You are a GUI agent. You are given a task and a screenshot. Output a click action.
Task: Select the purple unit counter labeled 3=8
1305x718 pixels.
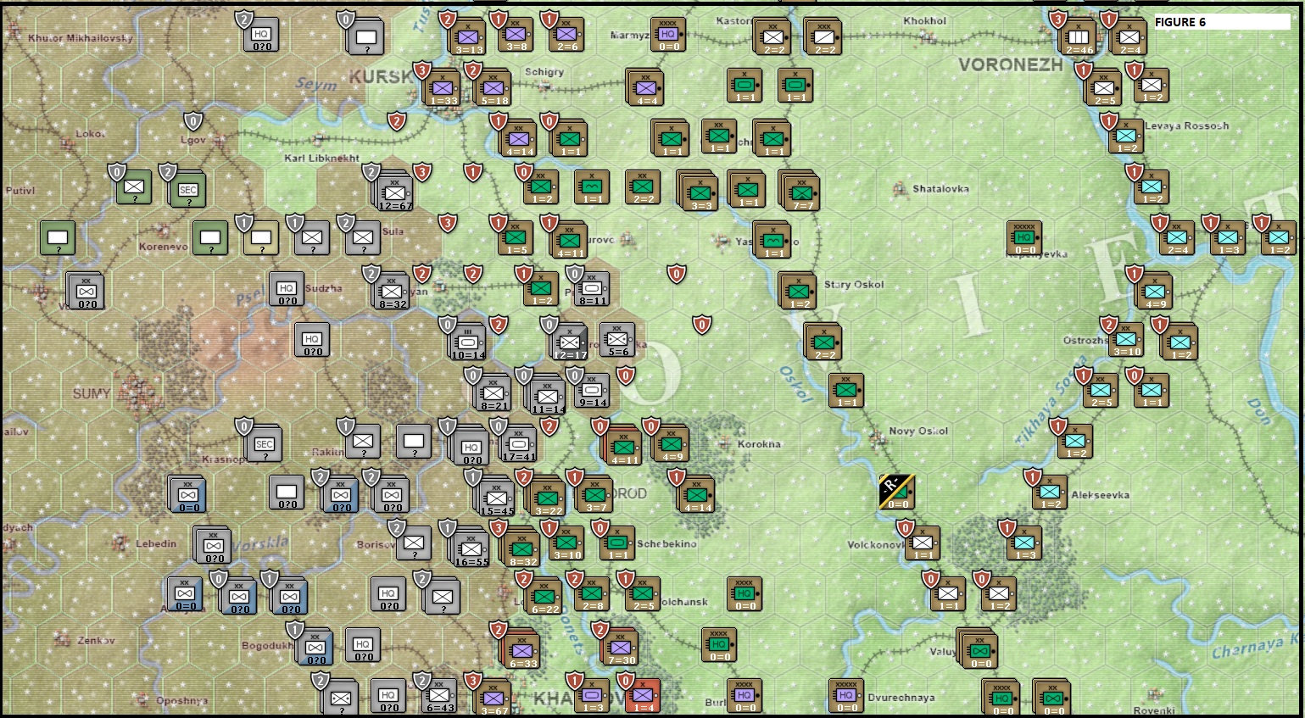[x=516, y=35]
